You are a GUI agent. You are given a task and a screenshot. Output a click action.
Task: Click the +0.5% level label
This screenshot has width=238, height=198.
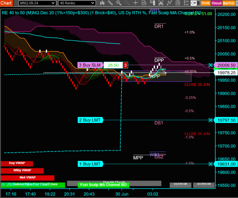pos(190,58)
